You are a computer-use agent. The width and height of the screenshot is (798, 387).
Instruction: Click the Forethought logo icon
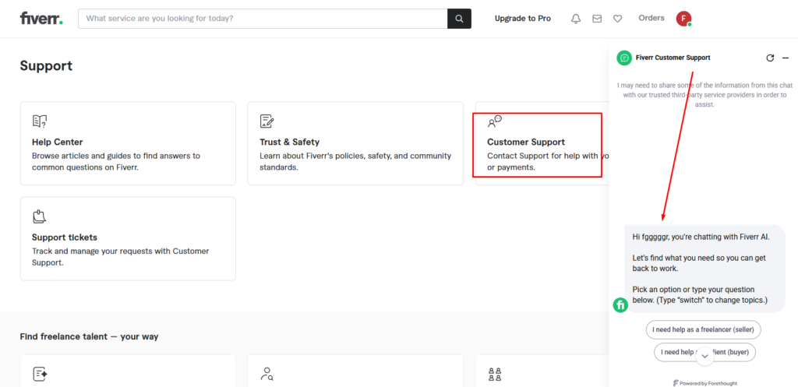coord(676,383)
